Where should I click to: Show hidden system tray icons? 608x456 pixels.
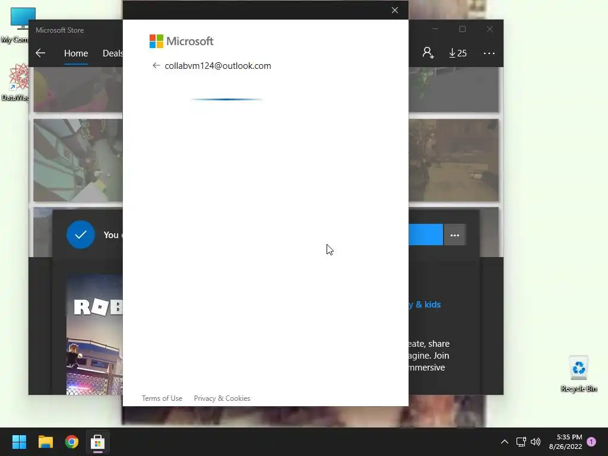coord(505,442)
